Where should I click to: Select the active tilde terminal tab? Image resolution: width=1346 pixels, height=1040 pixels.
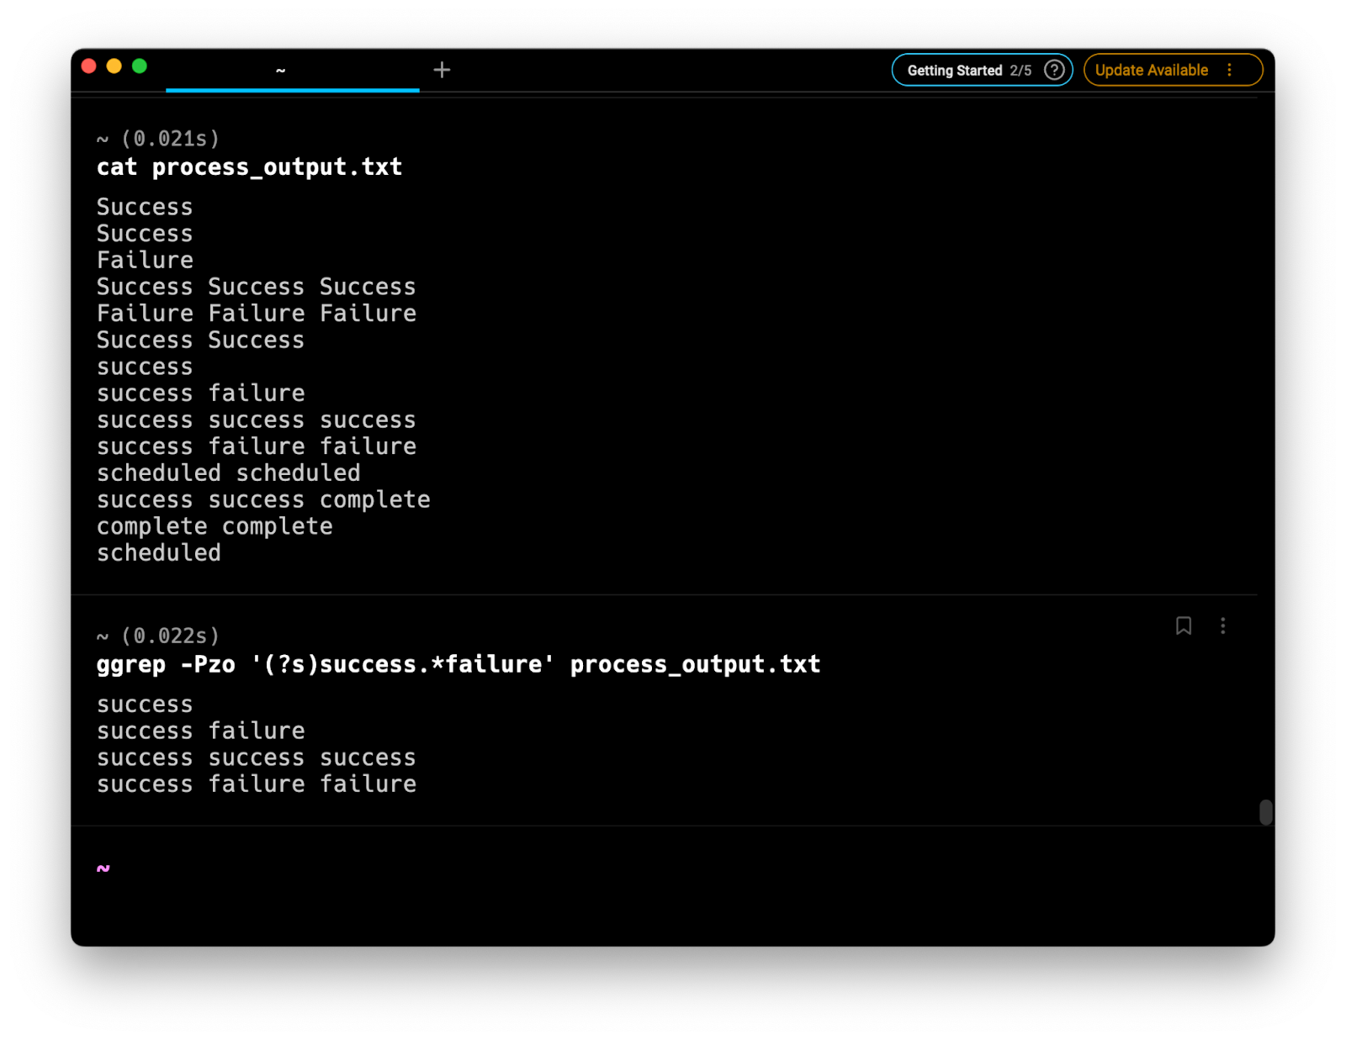[x=280, y=70]
